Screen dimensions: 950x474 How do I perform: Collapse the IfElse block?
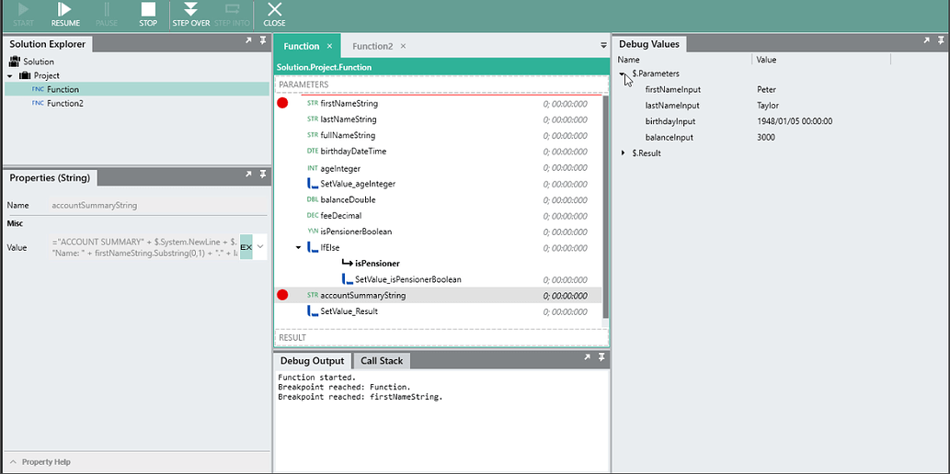[298, 248]
